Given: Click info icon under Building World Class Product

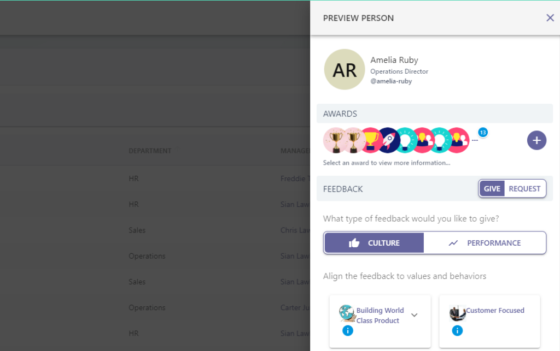Looking at the screenshot, I should pyautogui.click(x=347, y=330).
